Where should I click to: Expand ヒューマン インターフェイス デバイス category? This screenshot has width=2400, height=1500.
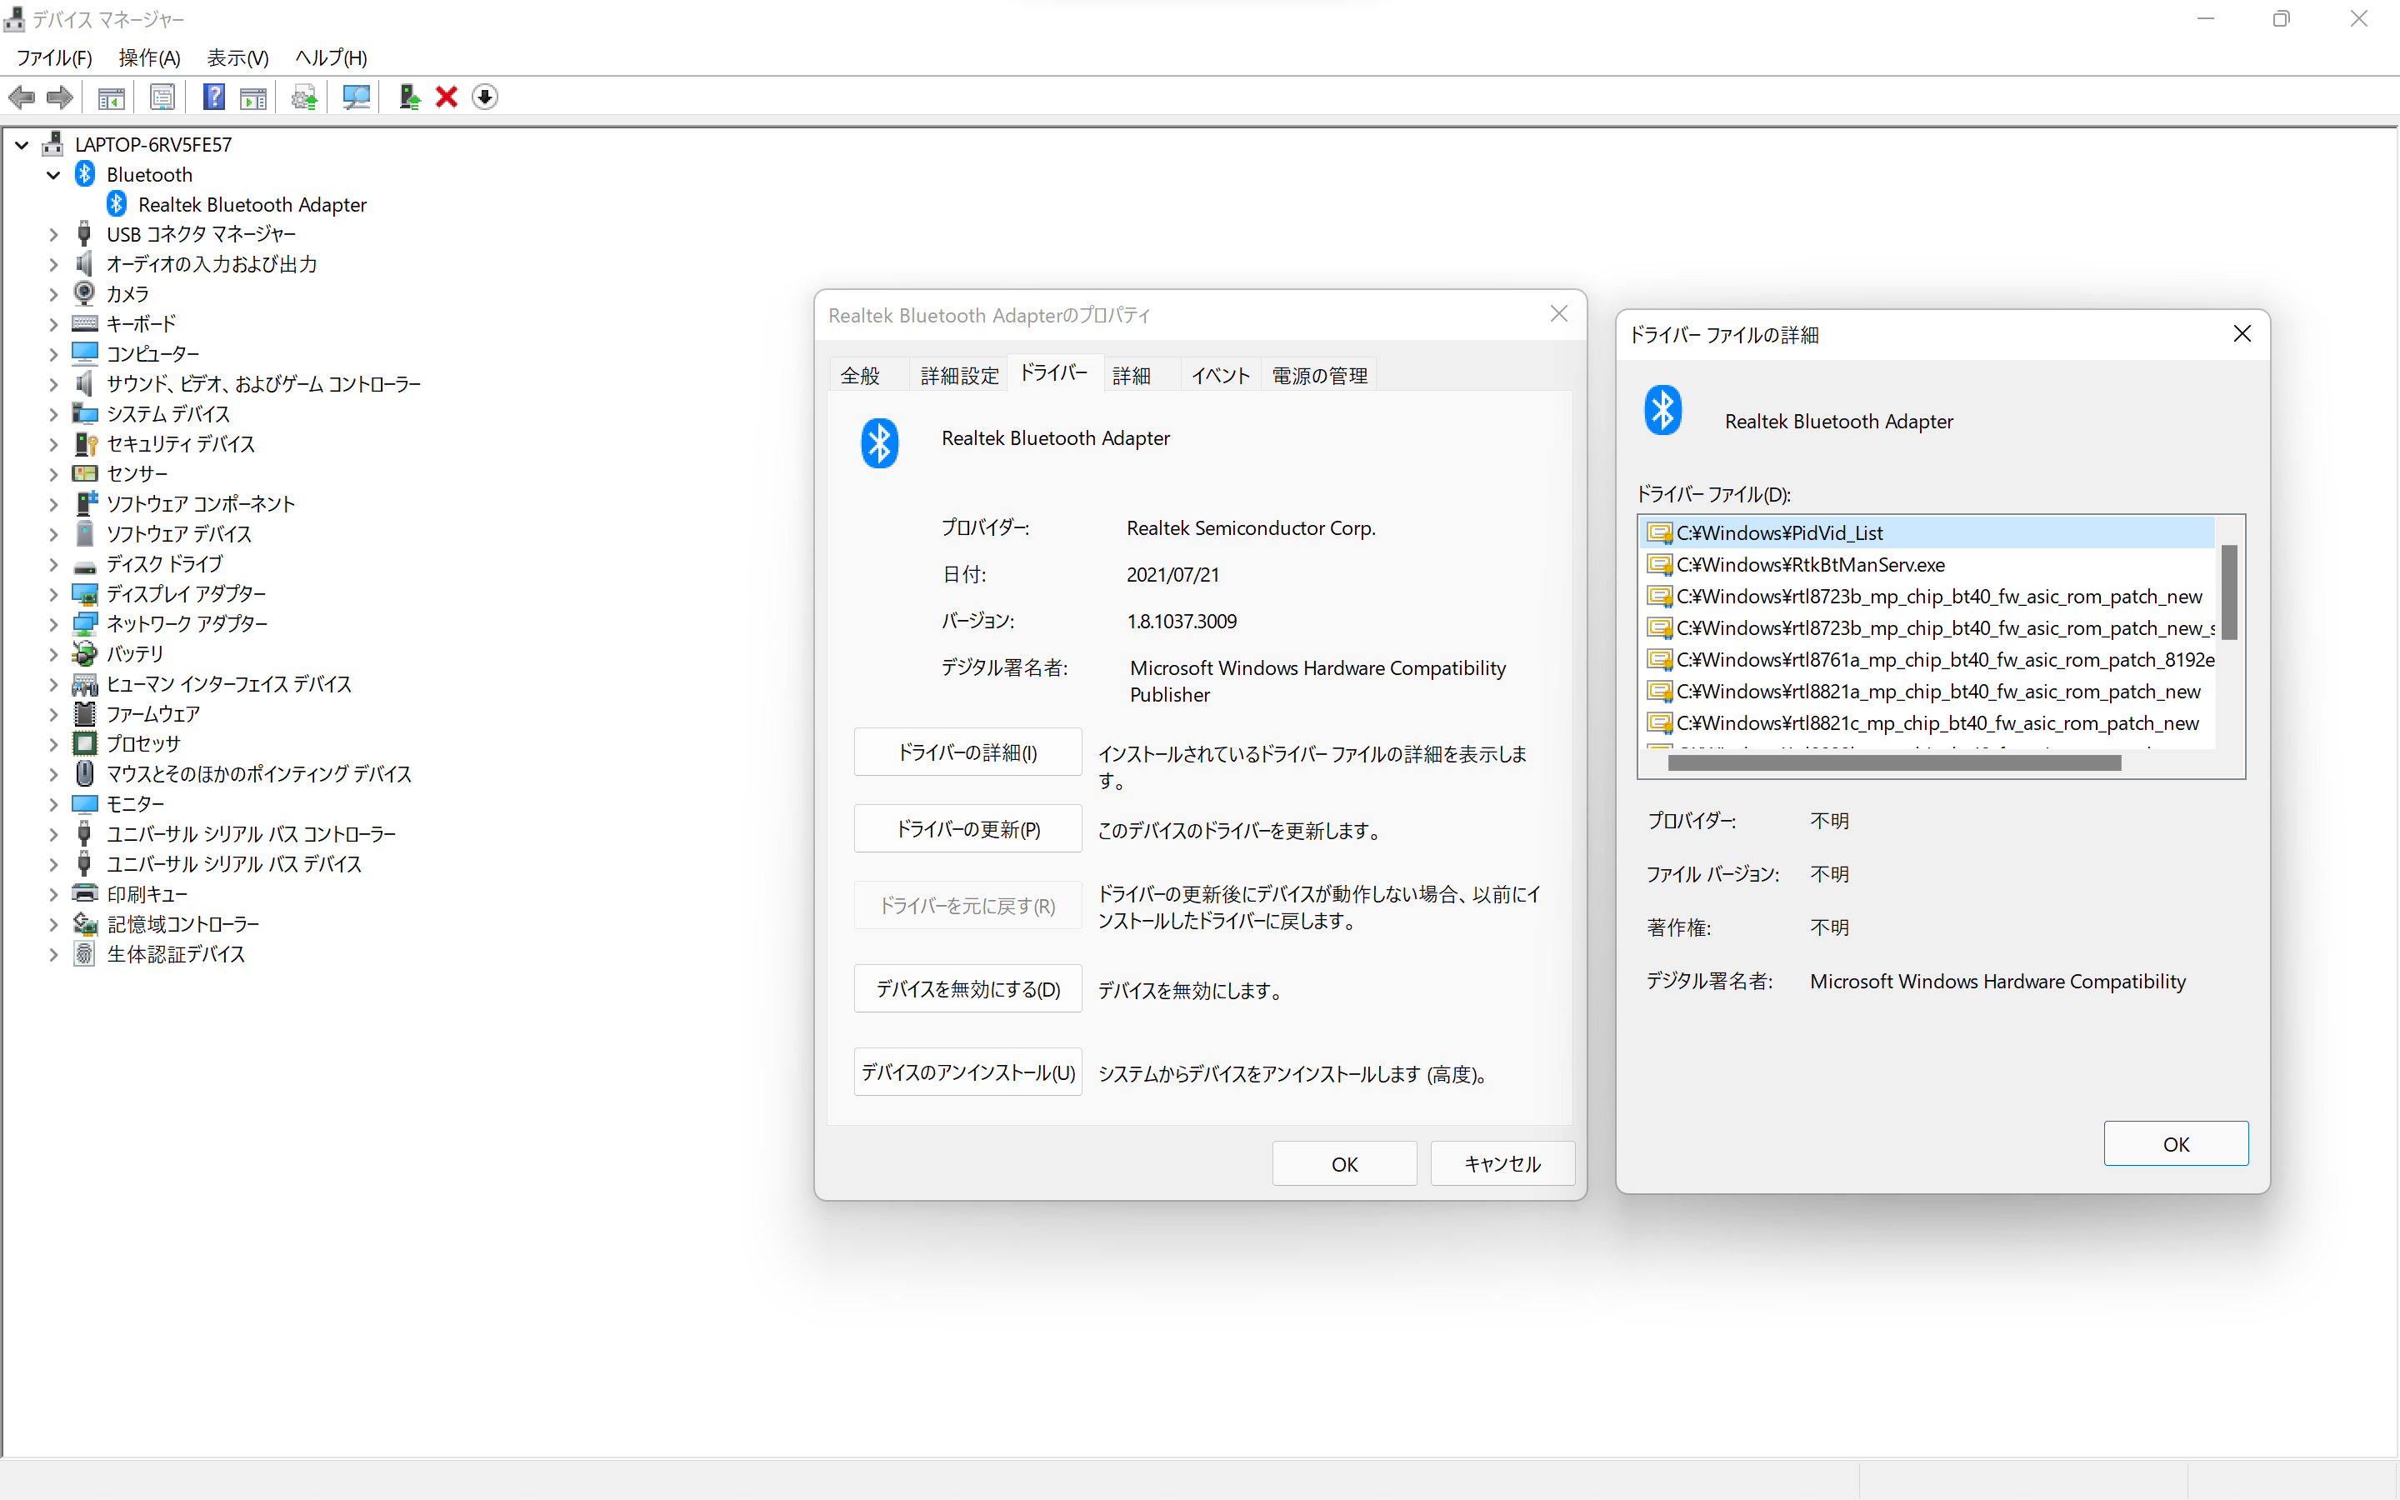pyautogui.click(x=53, y=683)
